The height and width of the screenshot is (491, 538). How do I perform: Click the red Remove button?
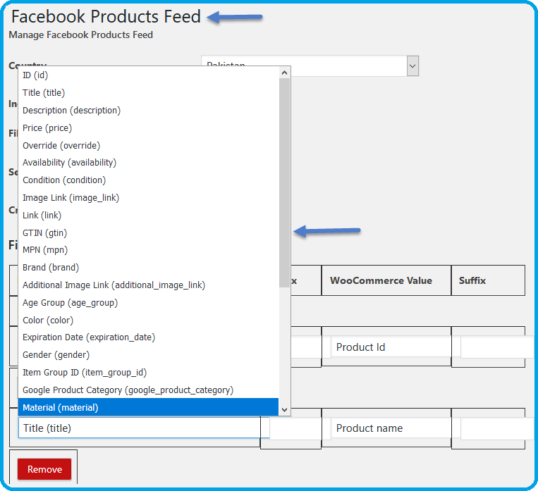(44, 469)
